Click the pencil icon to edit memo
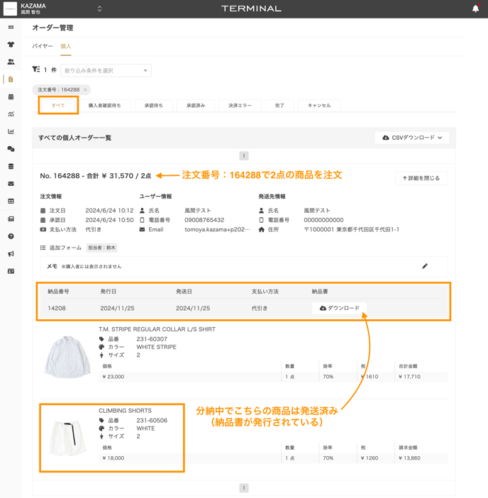This screenshot has width=488, height=498. click(x=425, y=266)
